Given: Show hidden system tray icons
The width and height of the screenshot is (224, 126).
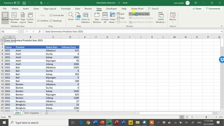Looking at the screenshot, I should click(158, 122).
